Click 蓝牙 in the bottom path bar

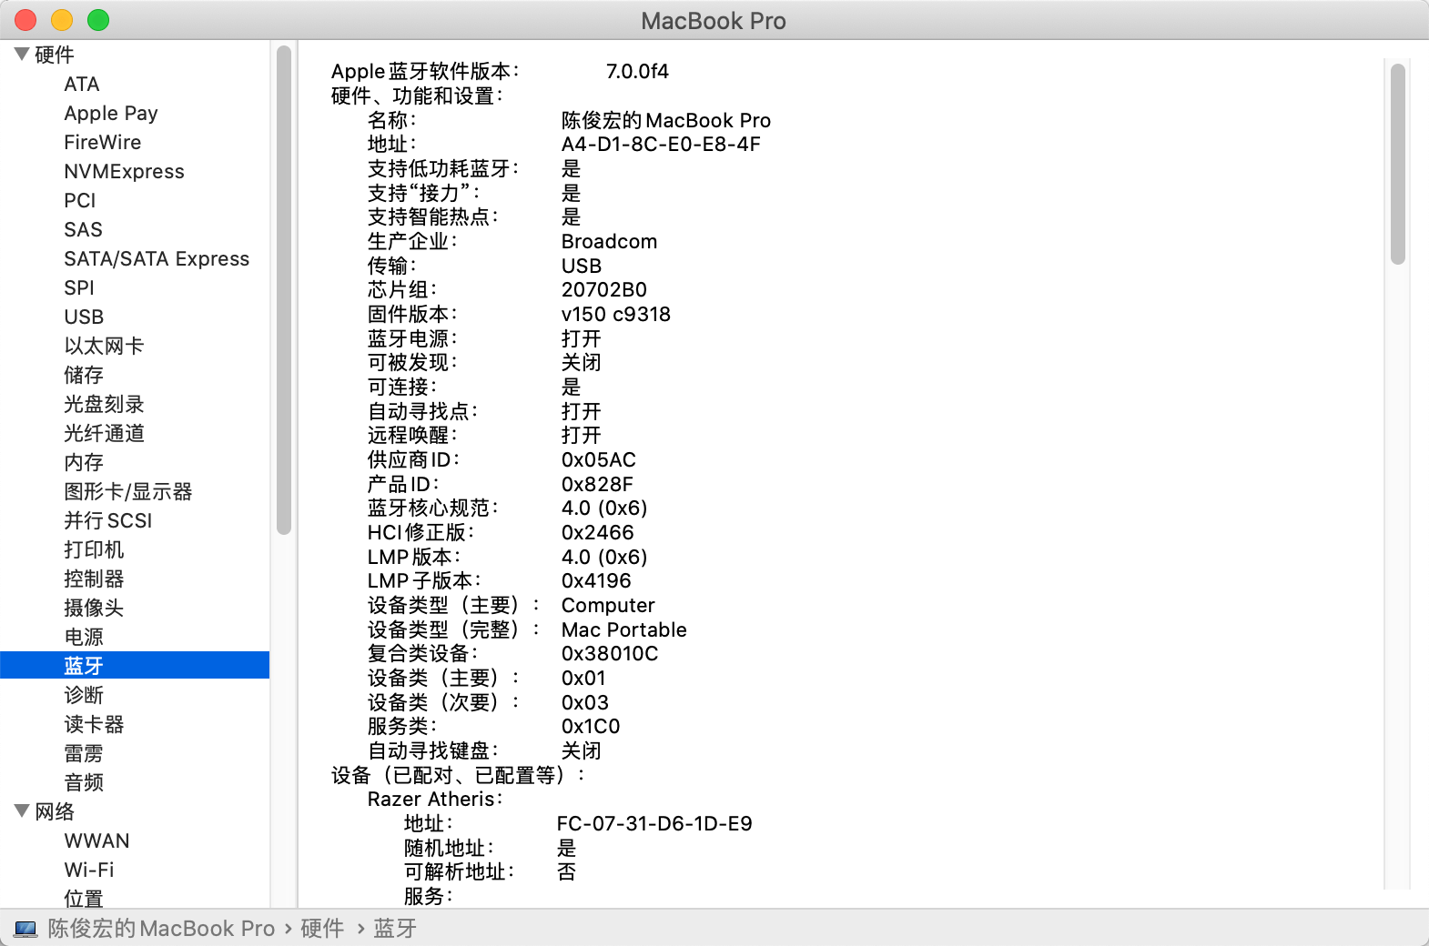click(x=395, y=929)
